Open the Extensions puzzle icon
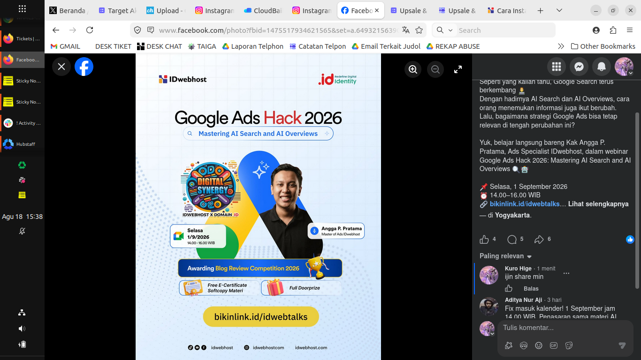 point(613,30)
